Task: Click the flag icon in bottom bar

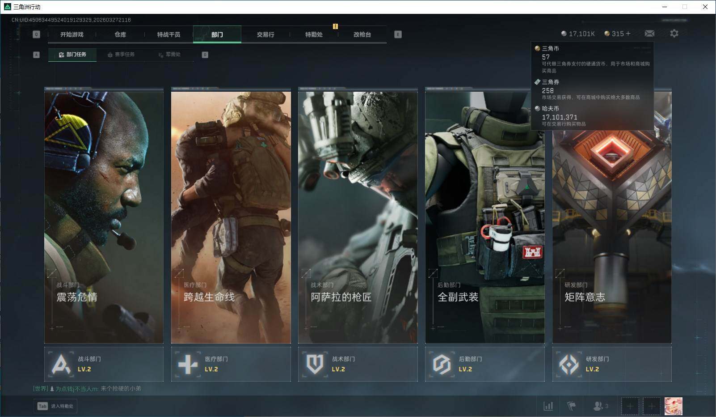Action: (571, 406)
